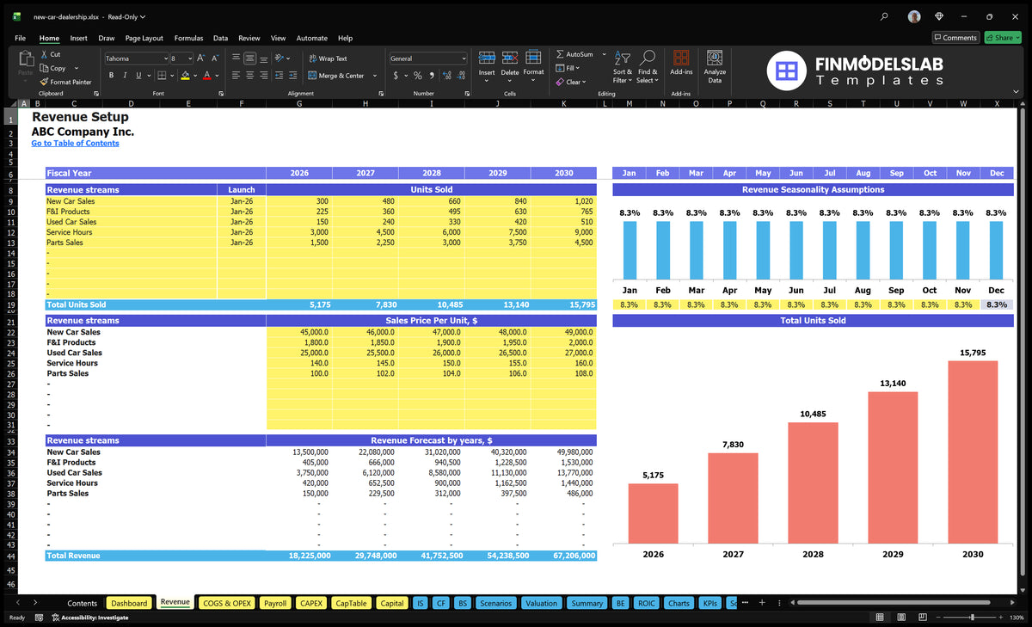Open the File menu

20,38
